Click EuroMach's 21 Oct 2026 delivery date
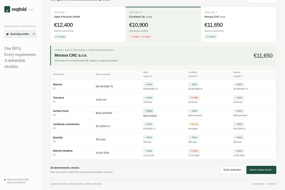 tap(194, 155)
